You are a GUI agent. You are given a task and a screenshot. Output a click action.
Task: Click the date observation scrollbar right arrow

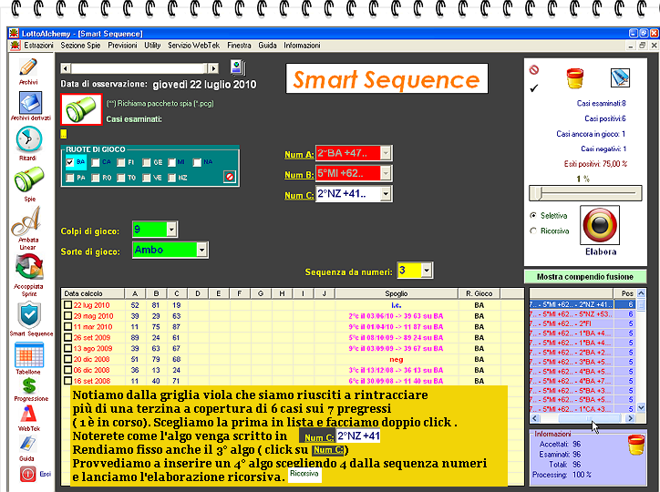(213, 68)
